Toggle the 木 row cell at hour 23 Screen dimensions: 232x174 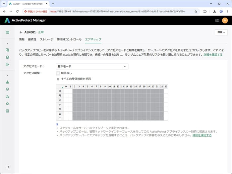(166, 109)
